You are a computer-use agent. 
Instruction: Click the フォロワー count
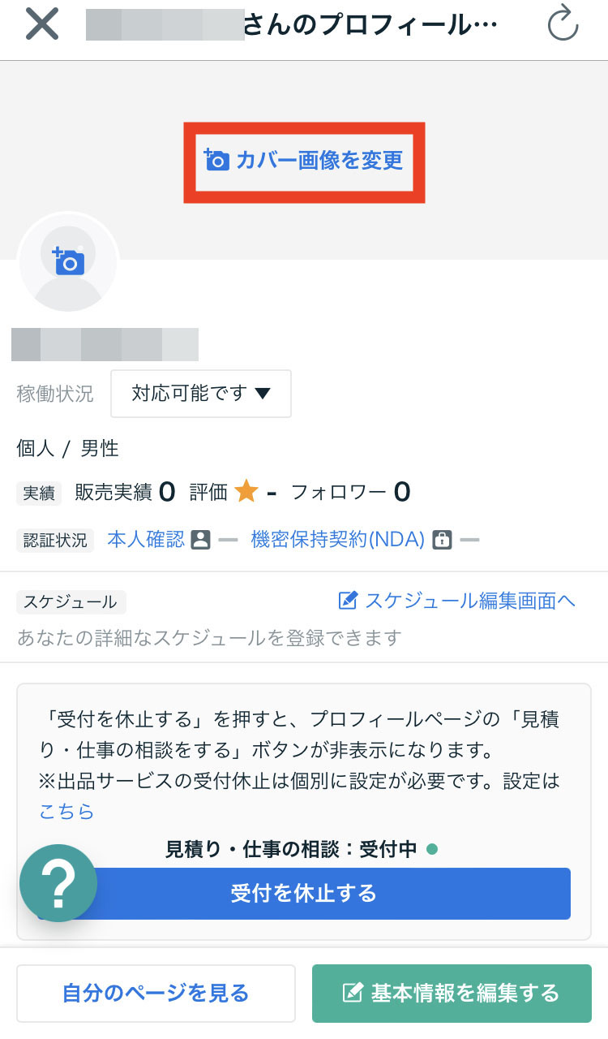pyautogui.click(x=401, y=491)
